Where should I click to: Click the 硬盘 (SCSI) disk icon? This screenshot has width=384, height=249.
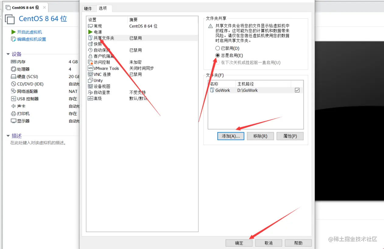point(13,77)
